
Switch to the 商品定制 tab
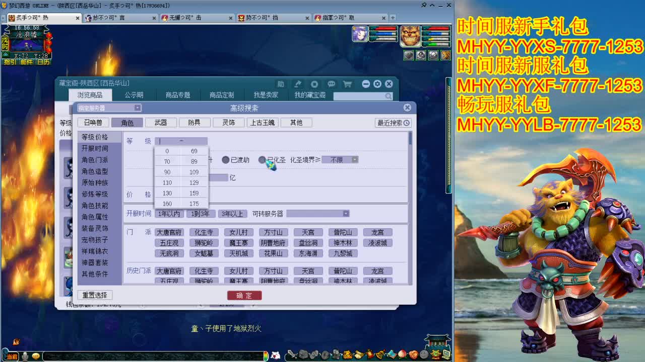pos(222,95)
